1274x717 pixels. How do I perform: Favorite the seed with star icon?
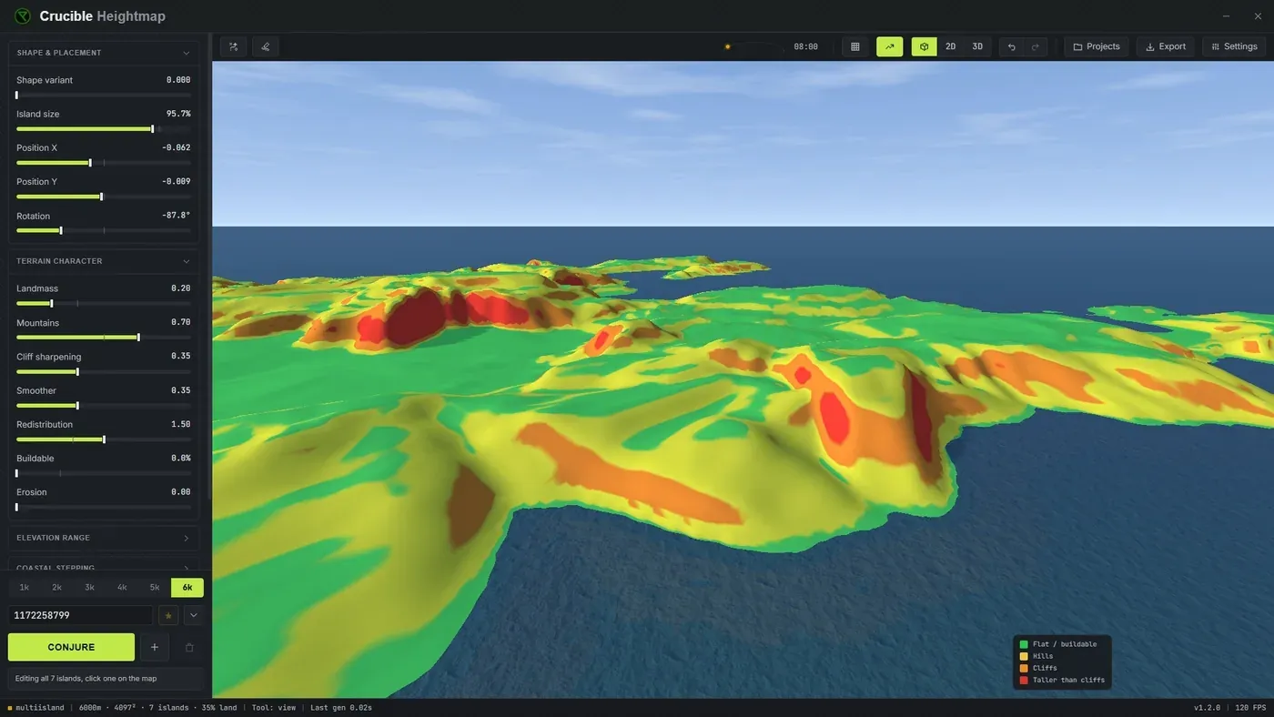[x=168, y=616]
